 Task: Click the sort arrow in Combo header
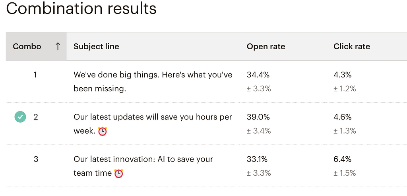tap(58, 46)
